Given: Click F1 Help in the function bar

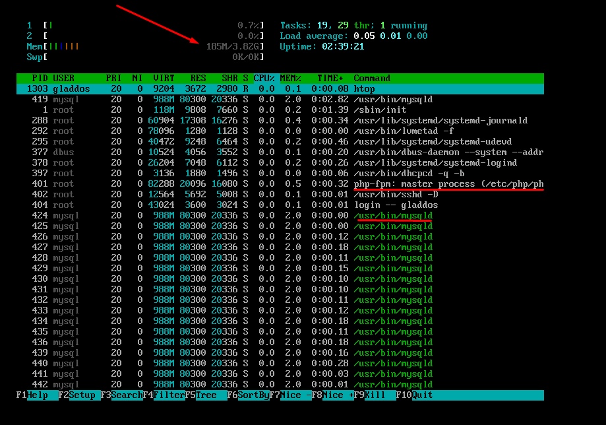Looking at the screenshot, I should (x=37, y=395).
